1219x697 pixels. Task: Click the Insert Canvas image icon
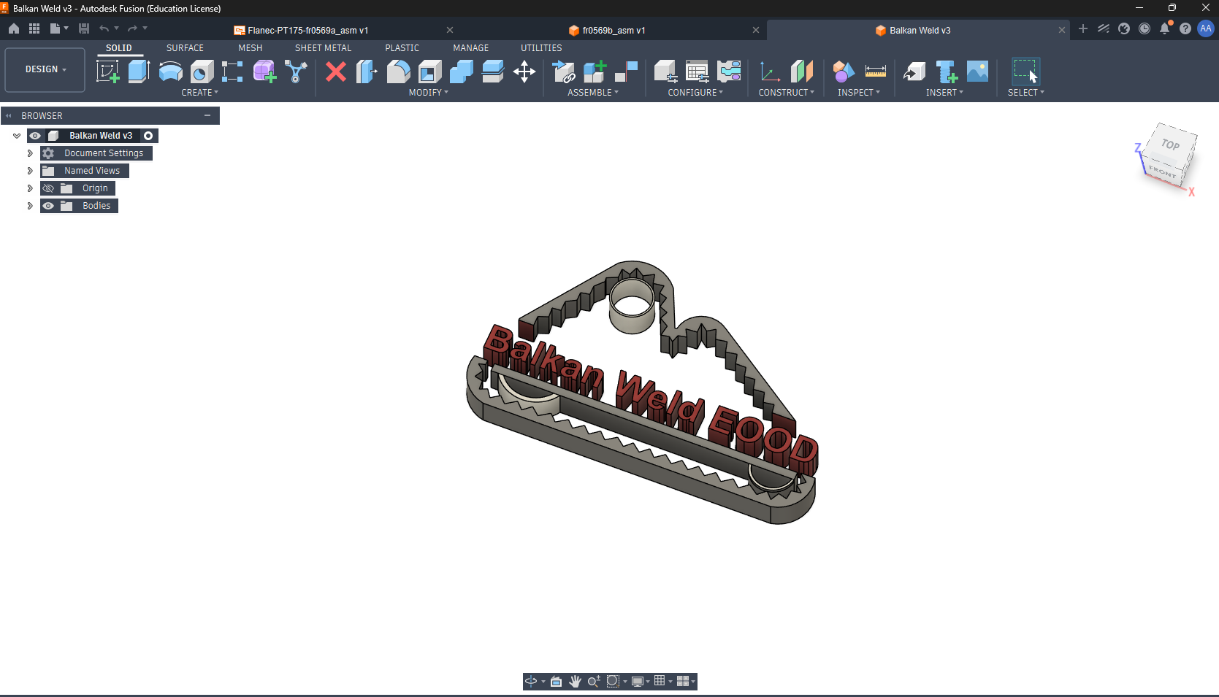point(977,72)
